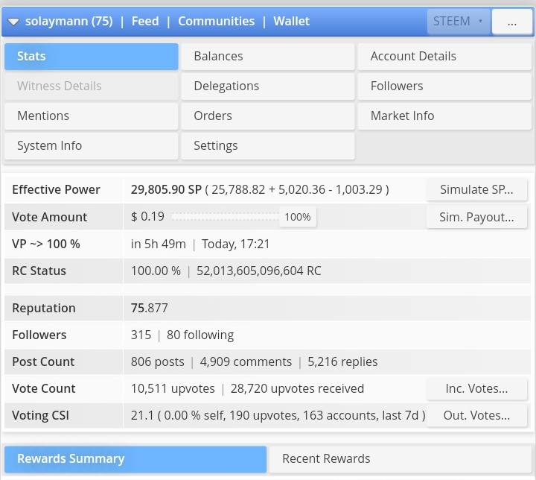
Task: Click the '4,909 comments' value
Action: coord(246,362)
